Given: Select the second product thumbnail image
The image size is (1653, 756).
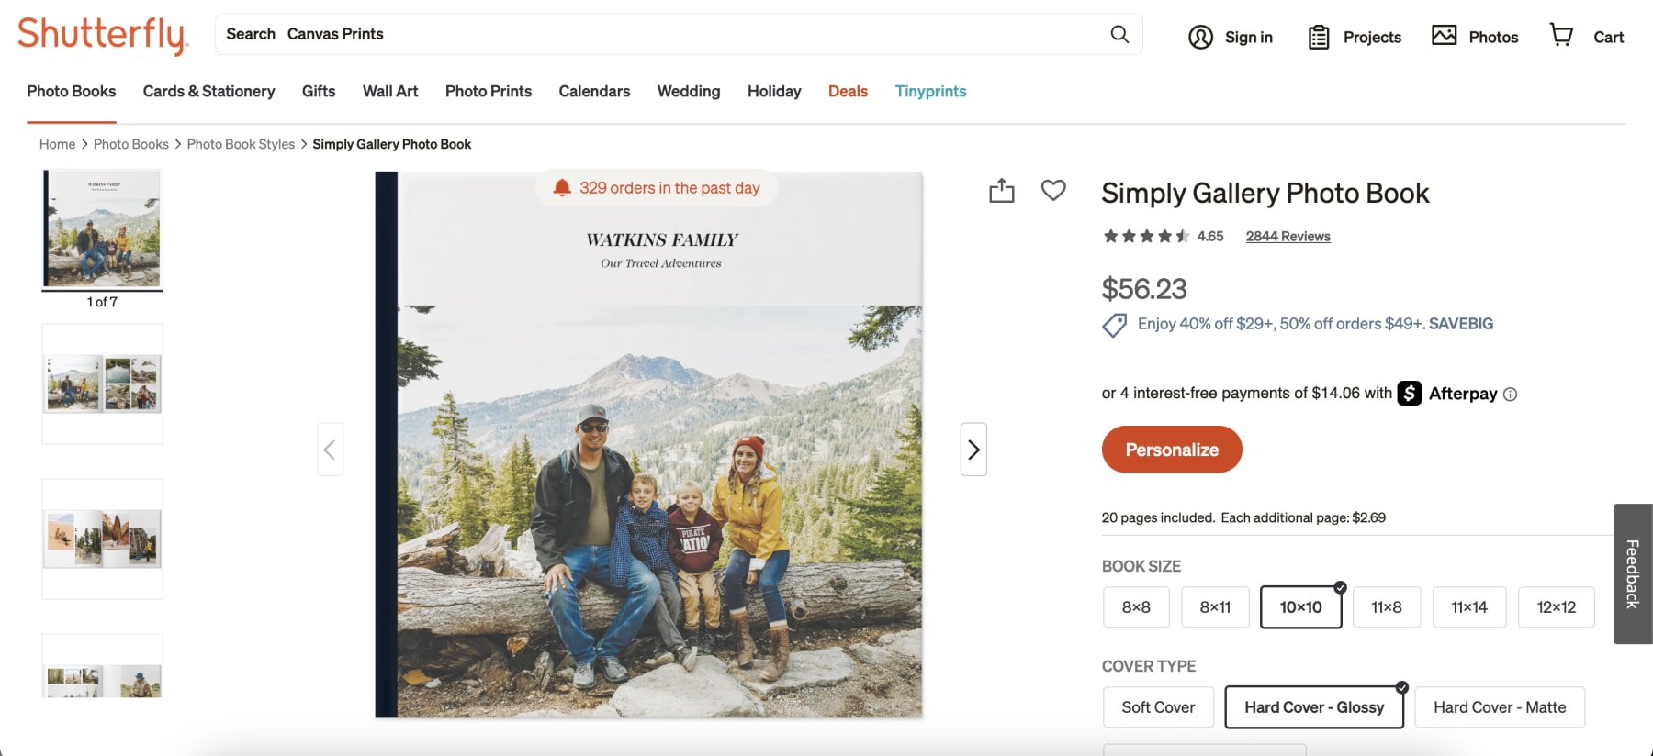Looking at the screenshot, I should [x=102, y=384].
